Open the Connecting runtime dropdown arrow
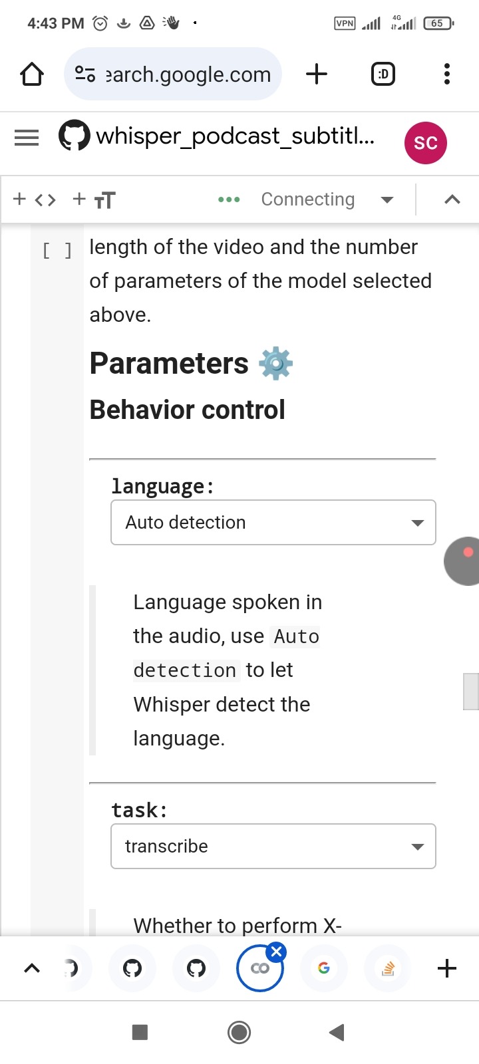479x1064 pixels. click(x=387, y=199)
